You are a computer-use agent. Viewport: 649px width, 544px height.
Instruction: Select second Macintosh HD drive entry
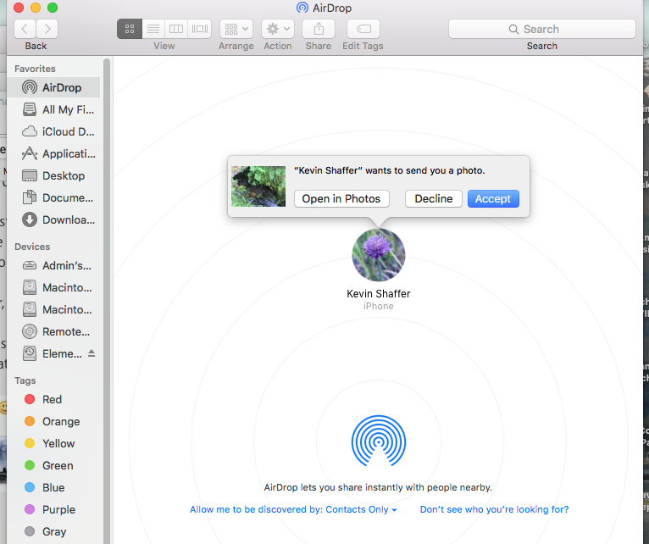pyautogui.click(x=57, y=309)
